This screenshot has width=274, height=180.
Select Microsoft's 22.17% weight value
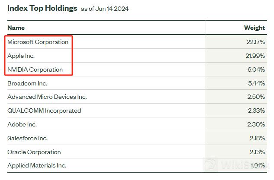255,42
